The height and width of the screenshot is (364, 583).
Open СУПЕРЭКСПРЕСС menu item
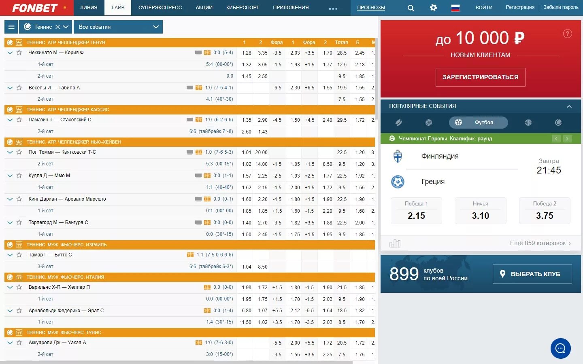pyautogui.click(x=160, y=8)
